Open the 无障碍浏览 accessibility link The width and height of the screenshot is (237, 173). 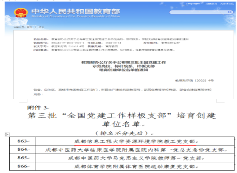(227, 3)
